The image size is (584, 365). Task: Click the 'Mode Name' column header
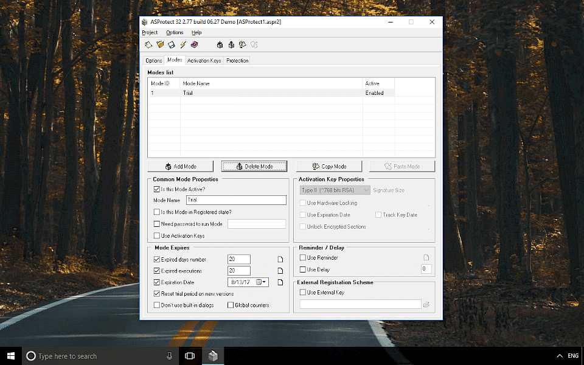pos(271,83)
